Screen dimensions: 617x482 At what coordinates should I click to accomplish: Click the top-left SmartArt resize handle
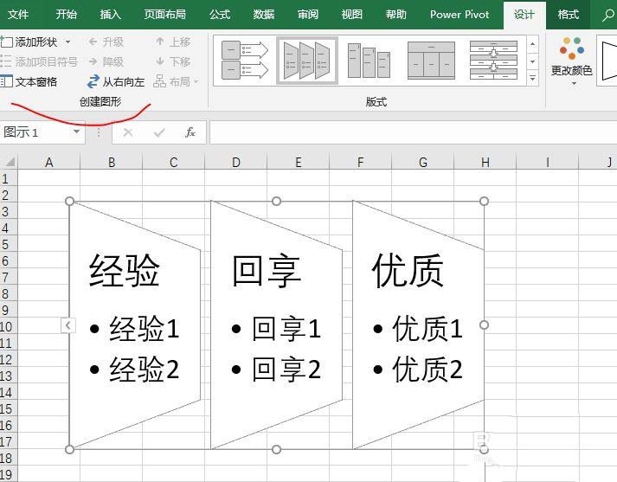coord(69,202)
